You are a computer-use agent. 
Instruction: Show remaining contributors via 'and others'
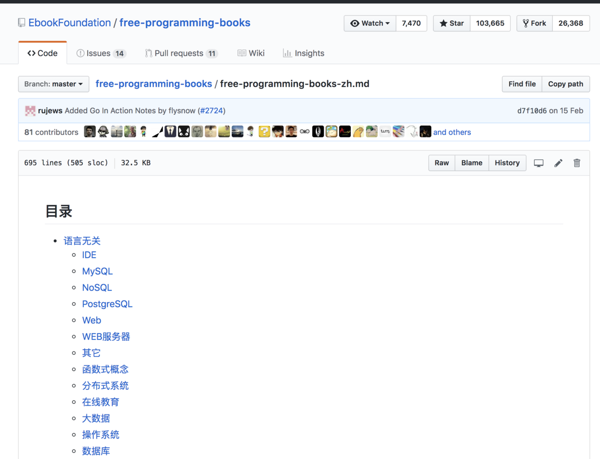(x=452, y=132)
